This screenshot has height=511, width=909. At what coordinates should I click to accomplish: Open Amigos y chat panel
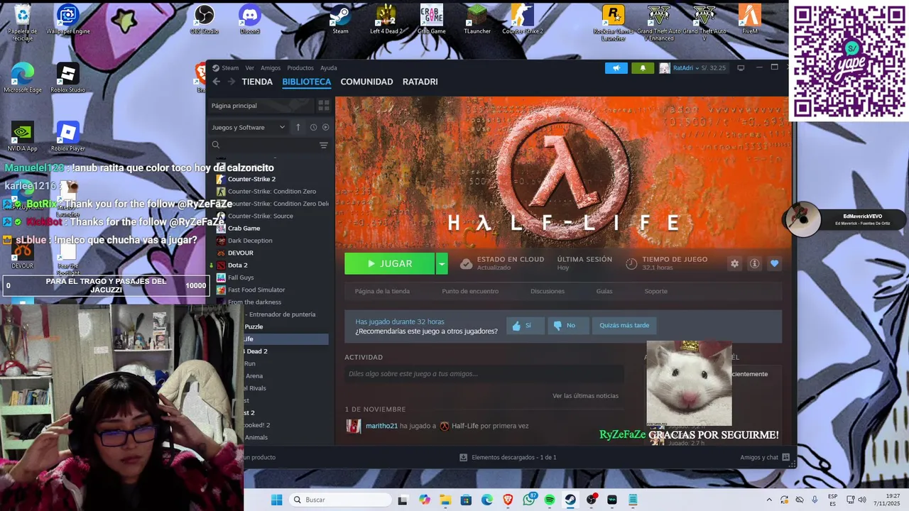tap(765, 457)
